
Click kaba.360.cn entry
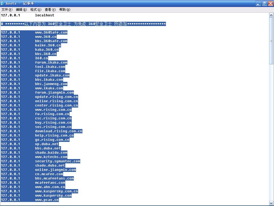pyautogui.click(x=47, y=50)
